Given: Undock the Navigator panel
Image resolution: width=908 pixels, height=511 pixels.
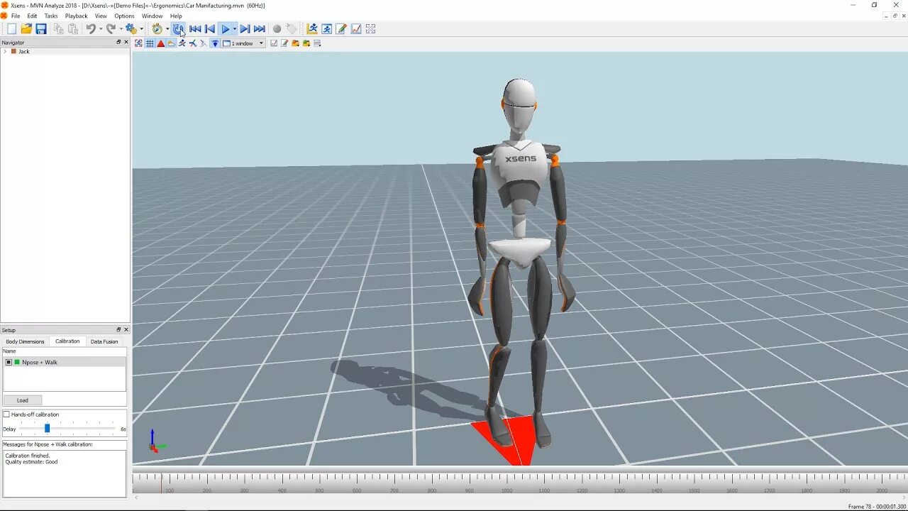Looking at the screenshot, I should tap(118, 42).
